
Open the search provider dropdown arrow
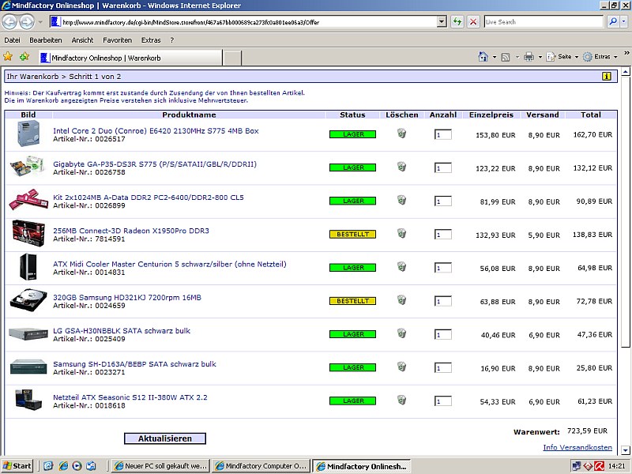point(624,22)
